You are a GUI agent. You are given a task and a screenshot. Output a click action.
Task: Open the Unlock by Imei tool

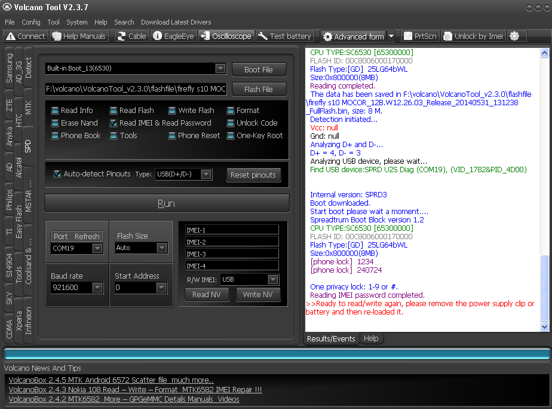point(473,36)
